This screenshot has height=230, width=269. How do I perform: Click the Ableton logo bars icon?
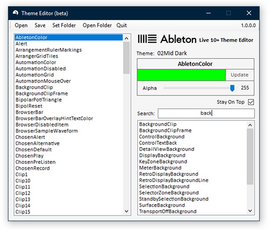(x=147, y=39)
